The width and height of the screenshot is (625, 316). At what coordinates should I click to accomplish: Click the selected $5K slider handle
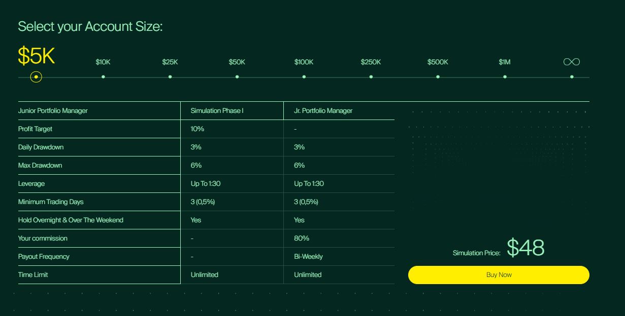tap(36, 77)
